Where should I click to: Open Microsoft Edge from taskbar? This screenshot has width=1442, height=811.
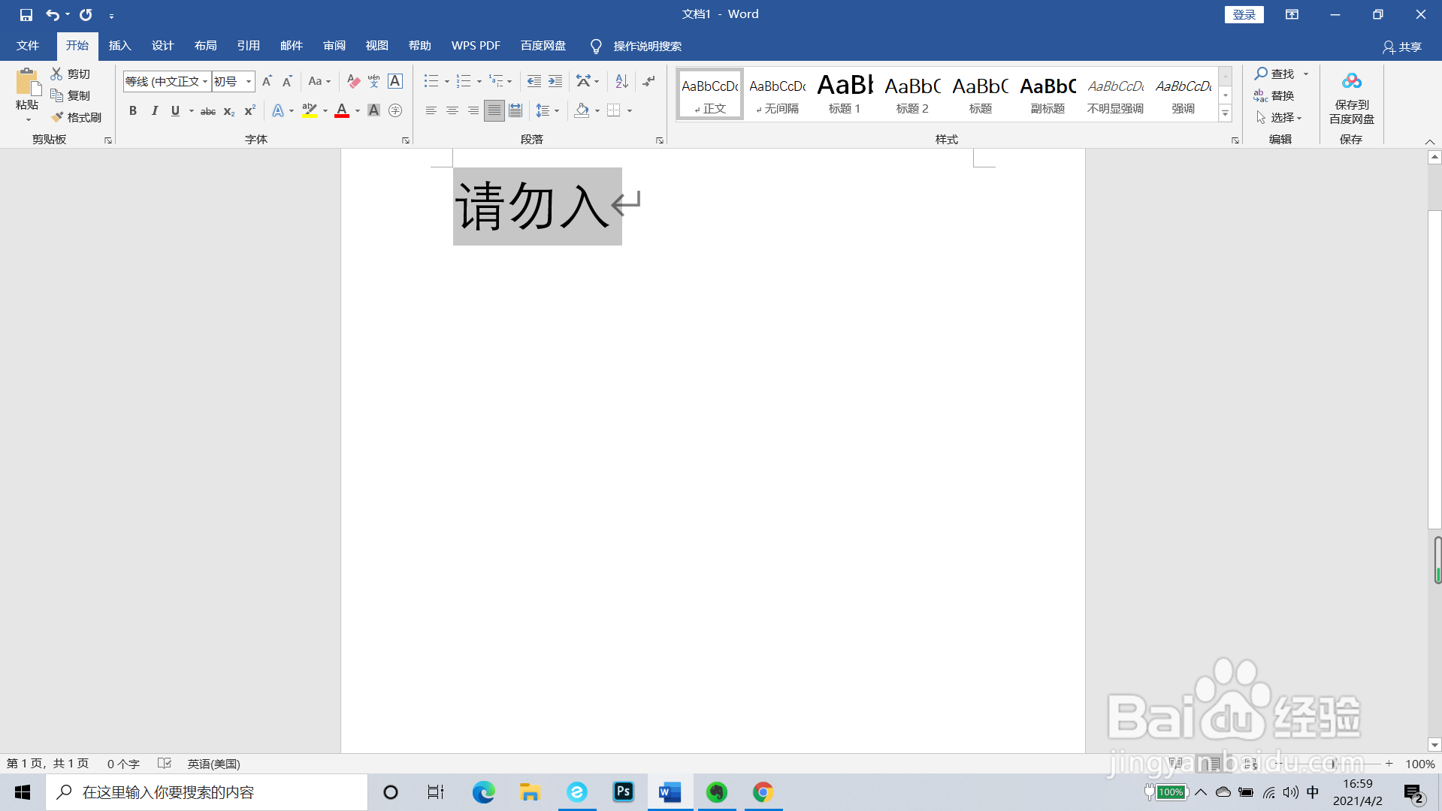click(483, 791)
